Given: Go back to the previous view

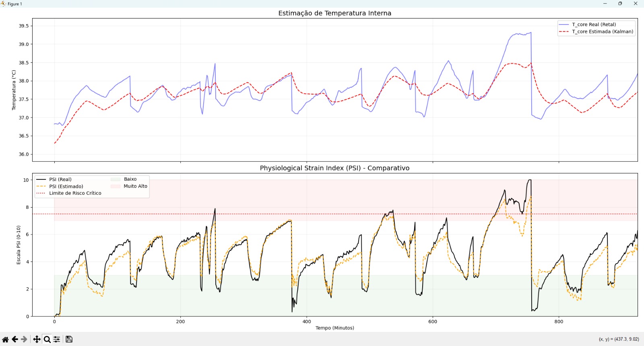Looking at the screenshot, I should click(x=15, y=339).
